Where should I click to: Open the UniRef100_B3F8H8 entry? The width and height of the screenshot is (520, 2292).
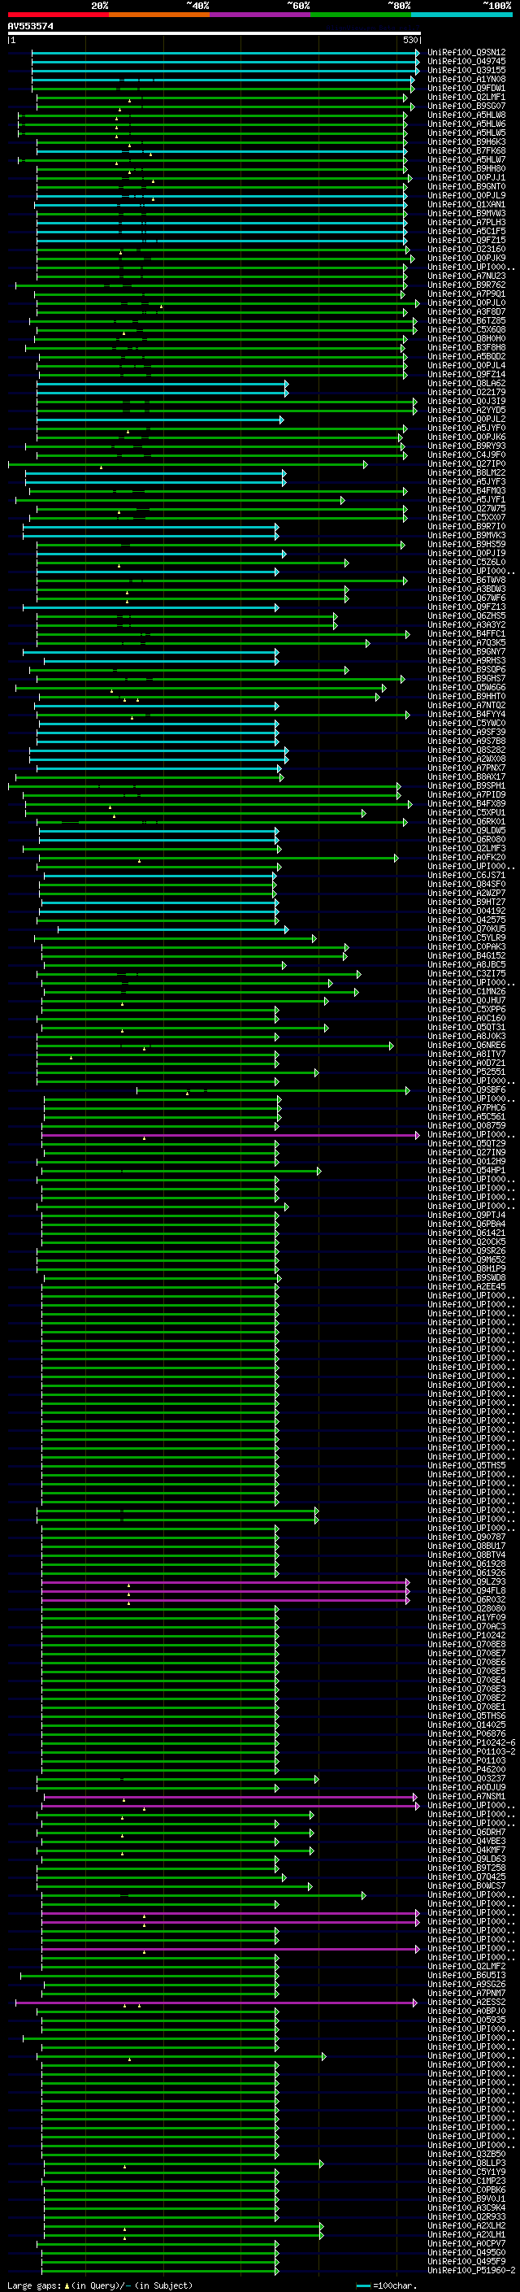pos(466,348)
